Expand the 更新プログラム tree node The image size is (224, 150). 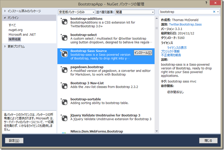tap(5, 46)
